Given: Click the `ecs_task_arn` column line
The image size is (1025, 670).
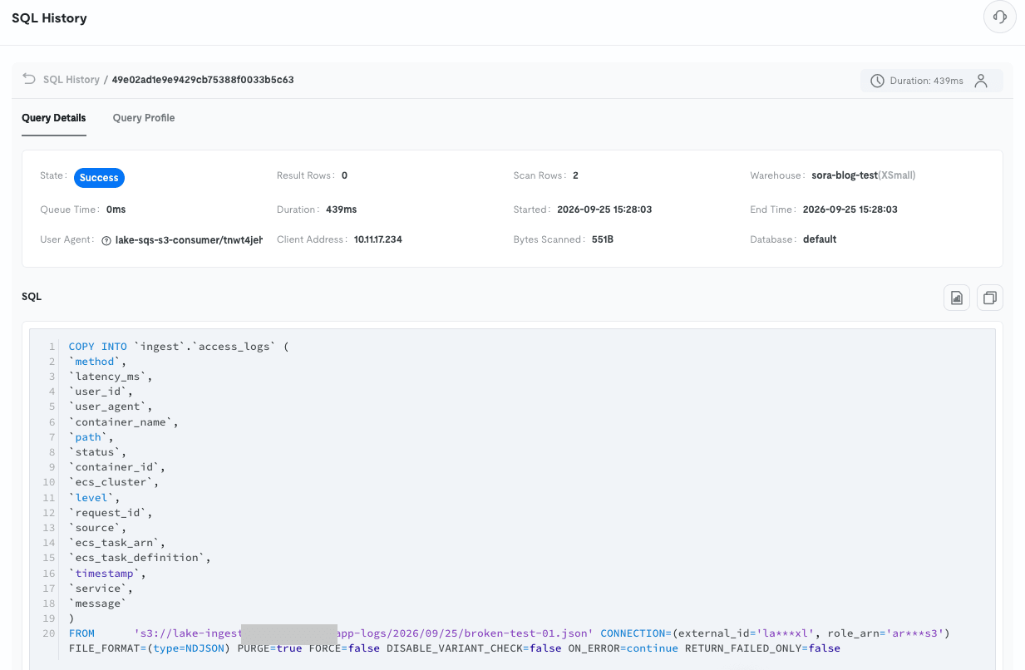Looking at the screenshot, I should [x=118, y=543].
